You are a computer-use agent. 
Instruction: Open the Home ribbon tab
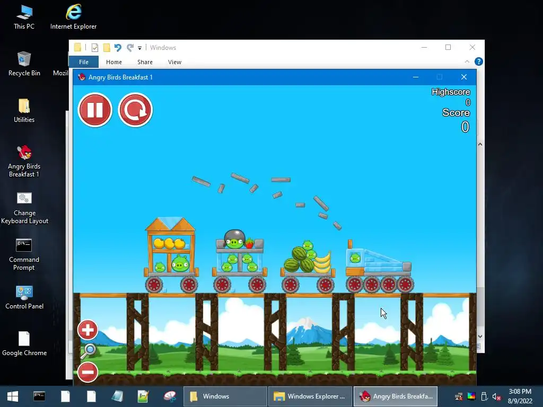tap(114, 62)
